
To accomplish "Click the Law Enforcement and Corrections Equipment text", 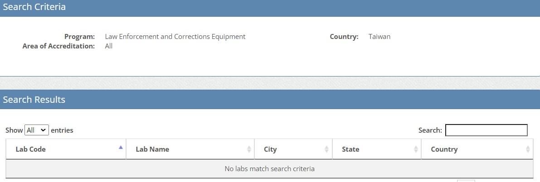I will [175, 37].
